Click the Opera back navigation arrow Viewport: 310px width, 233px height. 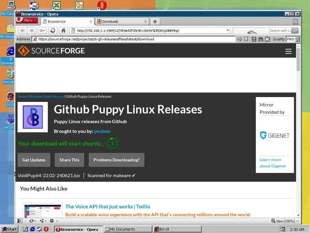coord(22,31)
